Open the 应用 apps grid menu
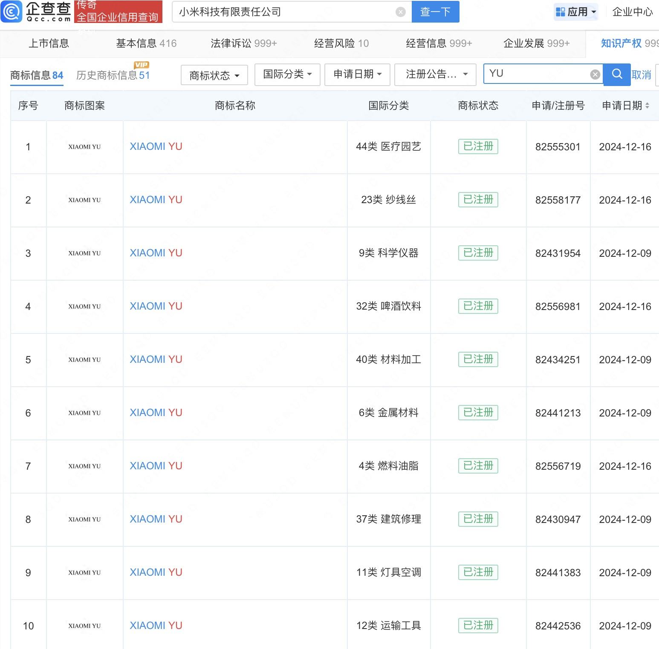Viewport: 659px width, 649px height. tap(576, 12)
